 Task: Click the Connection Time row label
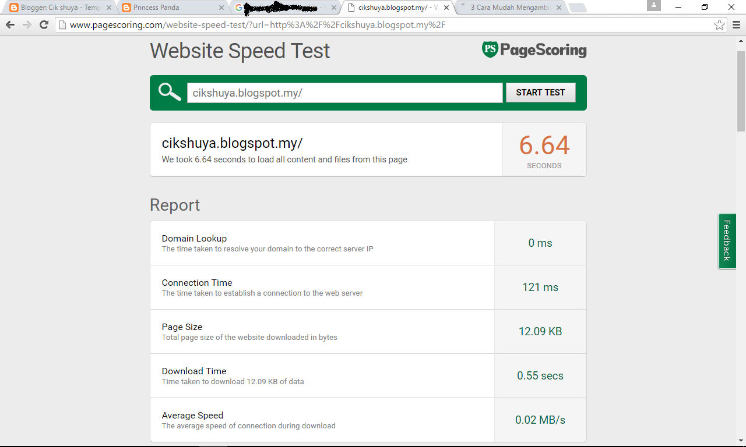(x=197, y=282)
